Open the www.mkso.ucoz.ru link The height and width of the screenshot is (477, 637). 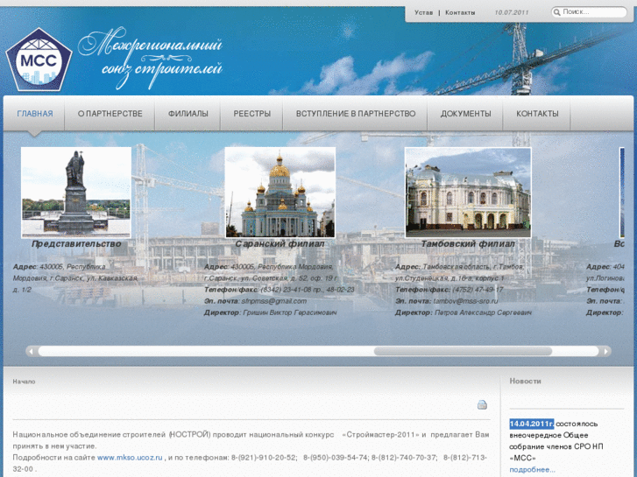(x=130, y=458)
